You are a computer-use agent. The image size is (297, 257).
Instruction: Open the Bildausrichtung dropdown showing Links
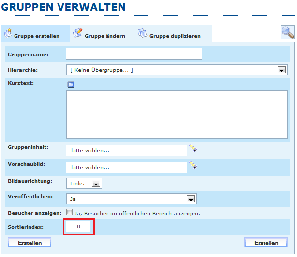(x=96, y=184)
